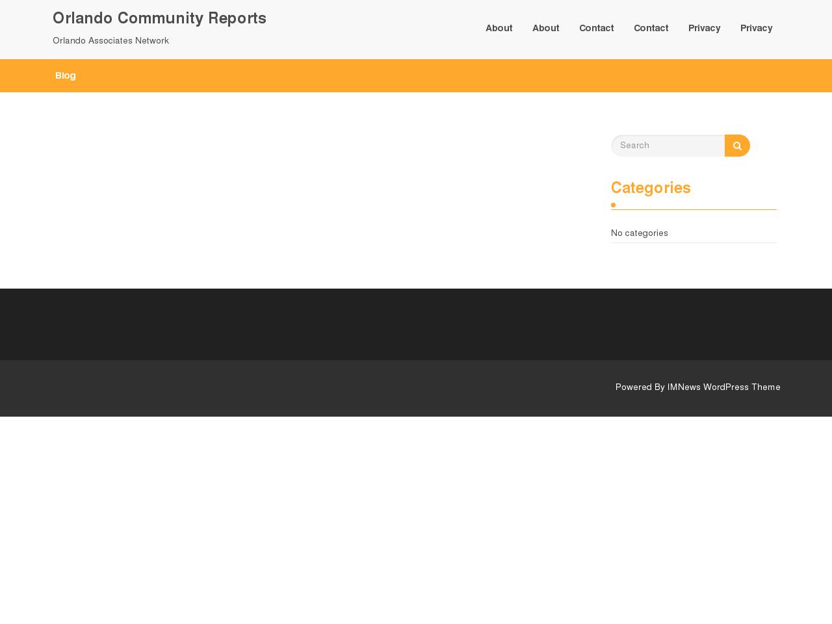Open the Blog menu item
The width and height of the screenshot is (832, 624).
tap(66, 75)
